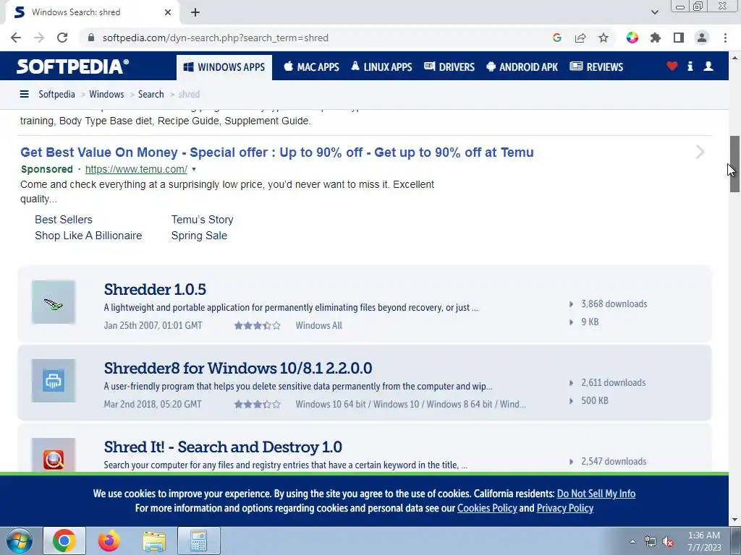Click the colorful extension icon
Image resolution: width=741 pixels, height=555 pixels.
(x=632, y=38)
